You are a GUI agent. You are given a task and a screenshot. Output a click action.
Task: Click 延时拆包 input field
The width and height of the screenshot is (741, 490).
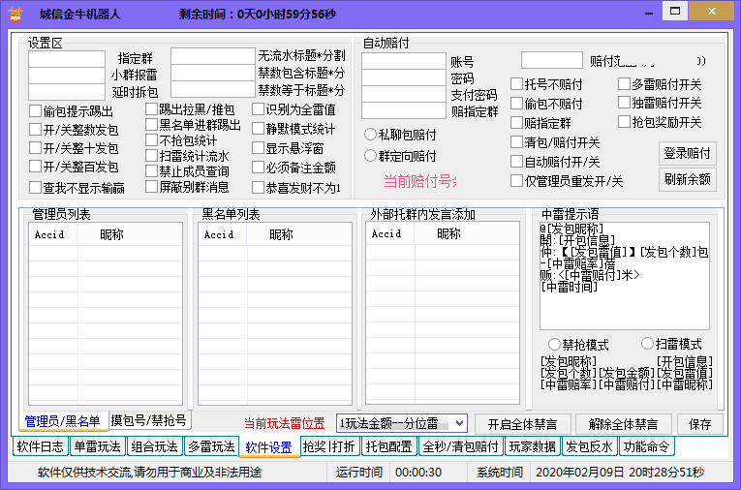tap(67, 92)
